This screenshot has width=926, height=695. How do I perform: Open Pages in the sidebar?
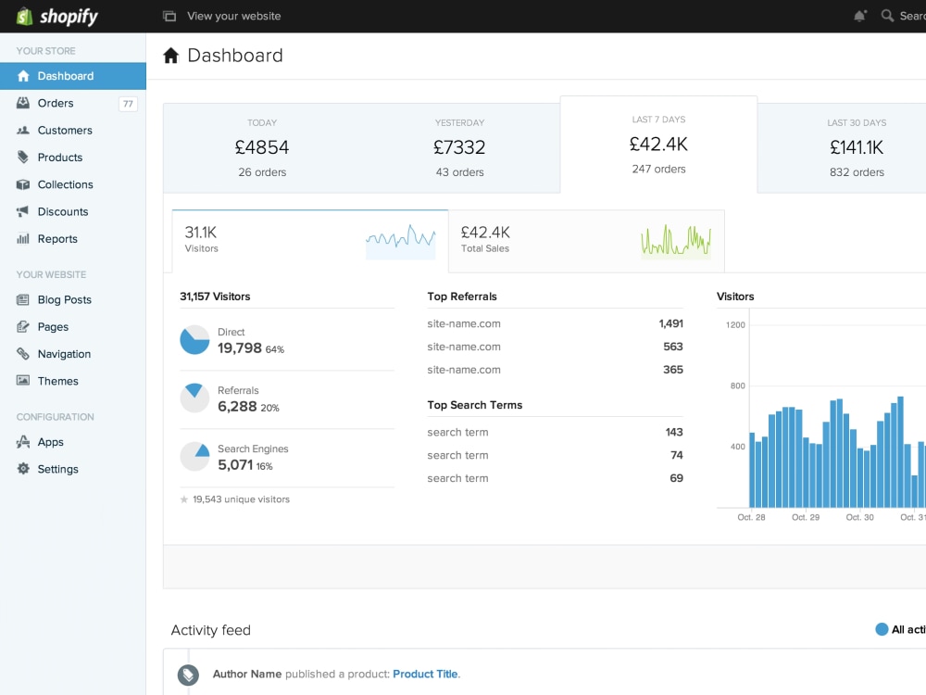(x=72, y=327)
